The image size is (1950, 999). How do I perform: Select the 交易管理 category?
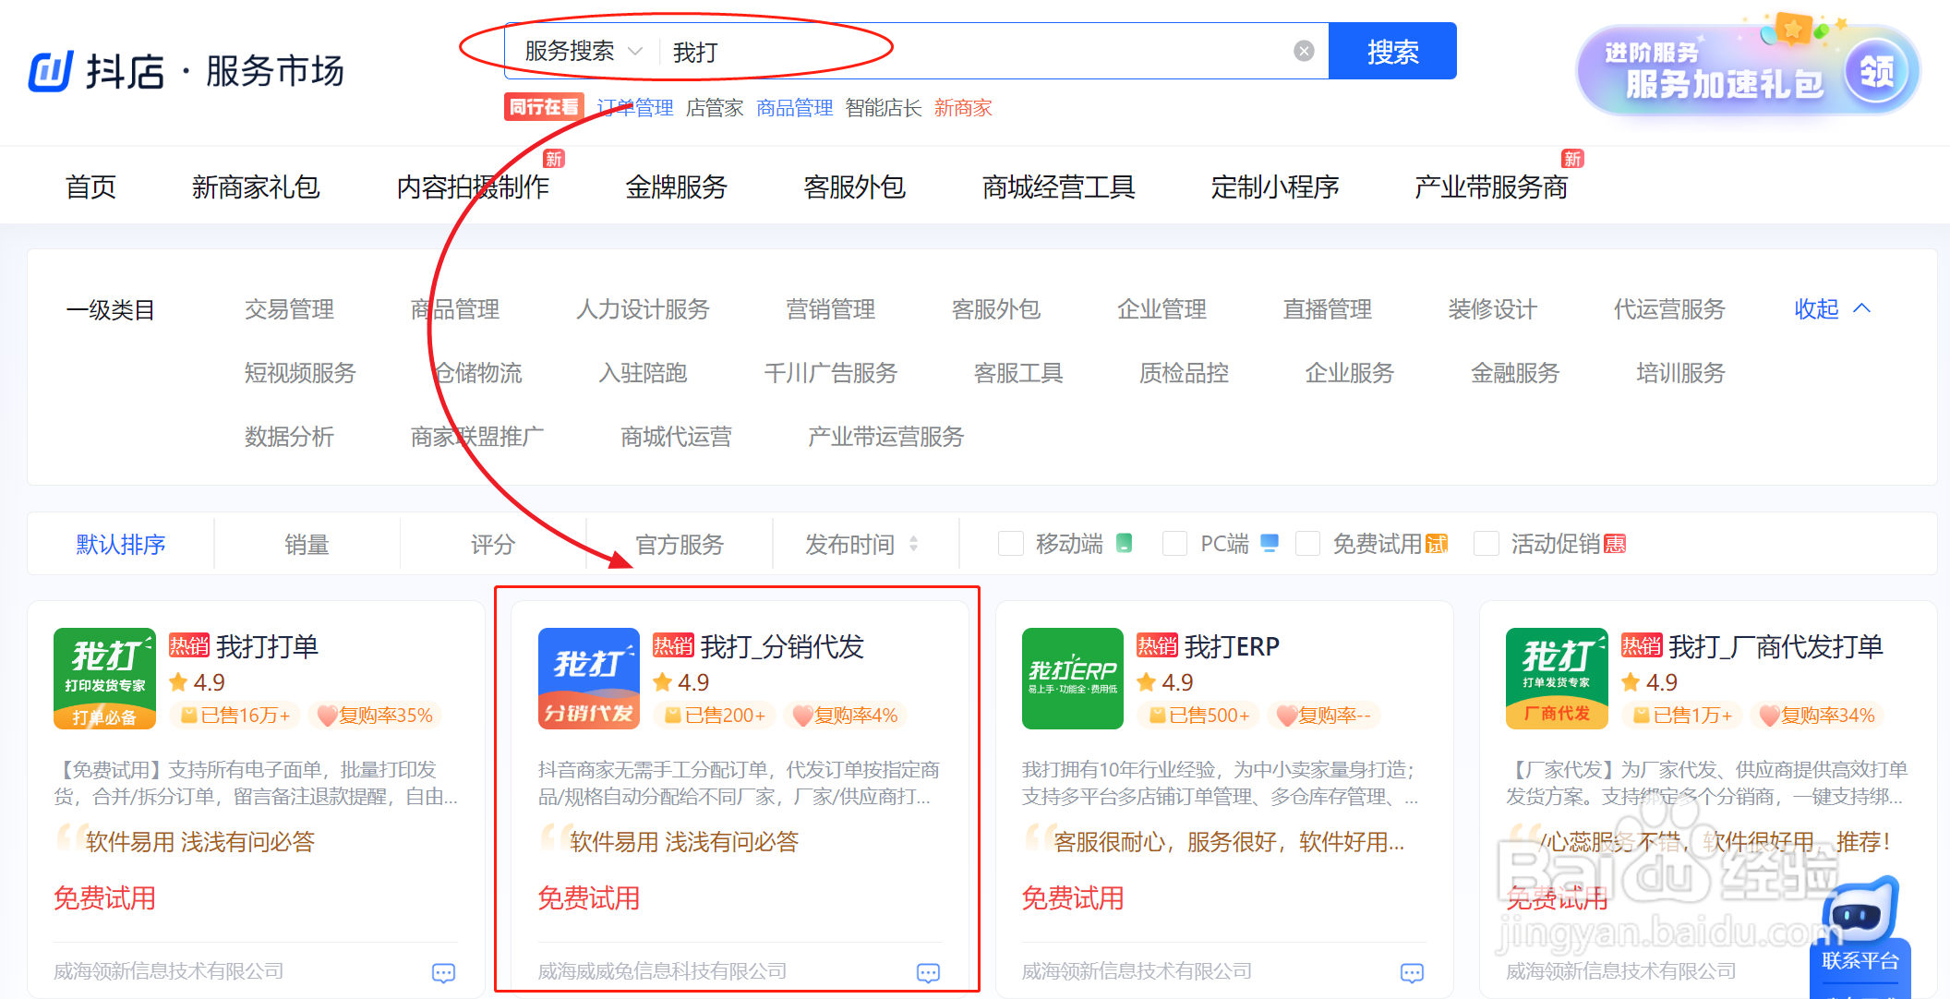pos(289,309)
